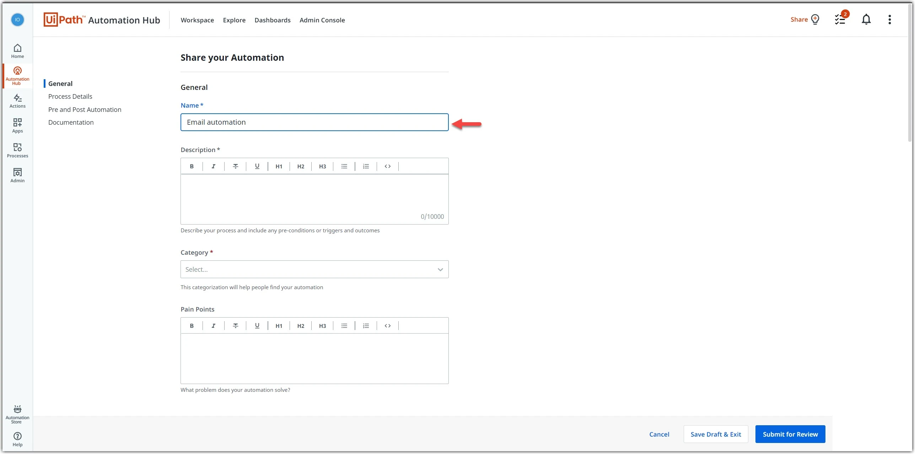Insert bulleted list in Pain Points toolbar
The image size is (915, 454).
(344, 326)
